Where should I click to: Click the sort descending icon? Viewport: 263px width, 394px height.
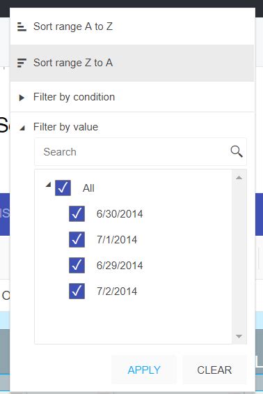click(x=22, y=63)
